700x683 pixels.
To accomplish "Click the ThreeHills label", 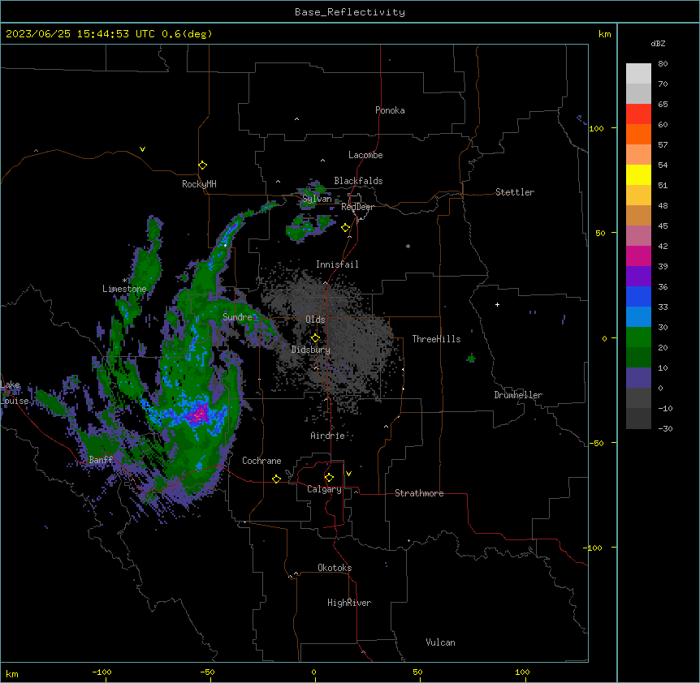I will pos(436,339).
